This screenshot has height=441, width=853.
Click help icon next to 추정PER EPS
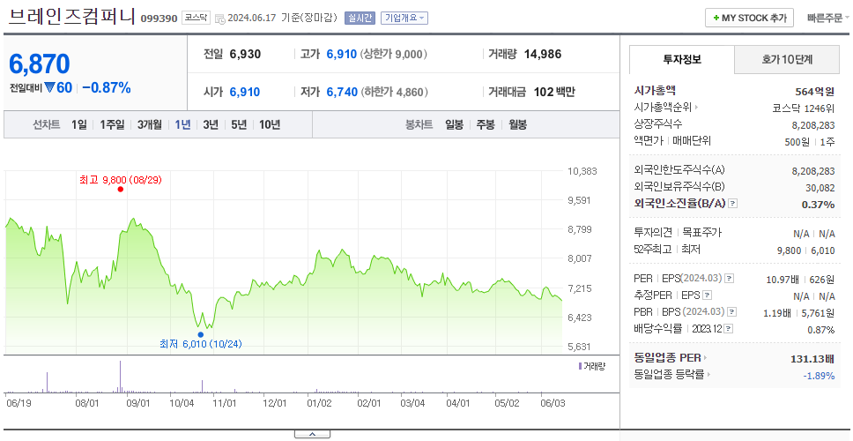pos(708,295)
